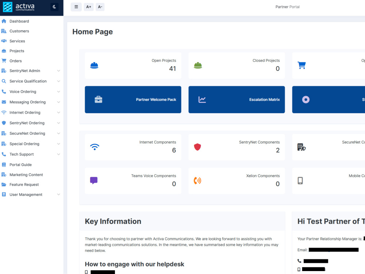
Task: Click the Orders cart sidebar icon
Action: (4, 61)
